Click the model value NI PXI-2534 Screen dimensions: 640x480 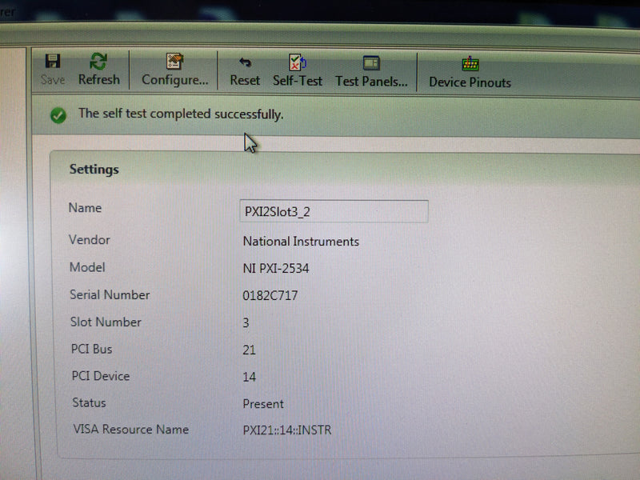tap(276, 269)
